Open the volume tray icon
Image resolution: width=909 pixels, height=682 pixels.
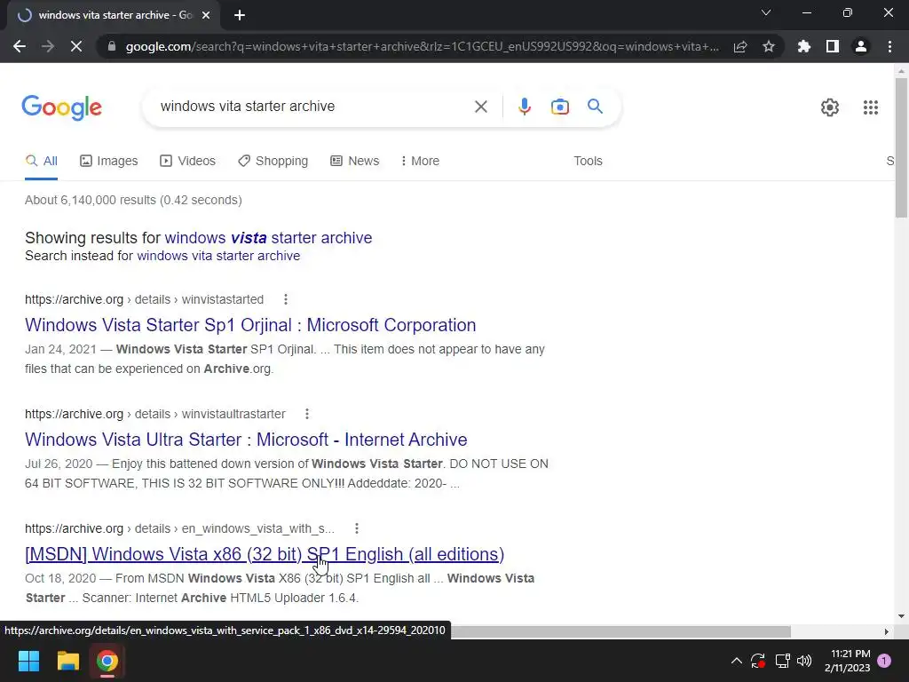[x=804, y=661]
